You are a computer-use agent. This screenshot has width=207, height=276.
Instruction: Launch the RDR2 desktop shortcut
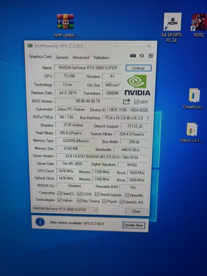pos(199,25)
